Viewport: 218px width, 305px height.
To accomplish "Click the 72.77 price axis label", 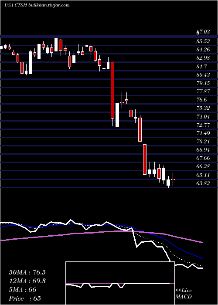I will tap(203, 125).
